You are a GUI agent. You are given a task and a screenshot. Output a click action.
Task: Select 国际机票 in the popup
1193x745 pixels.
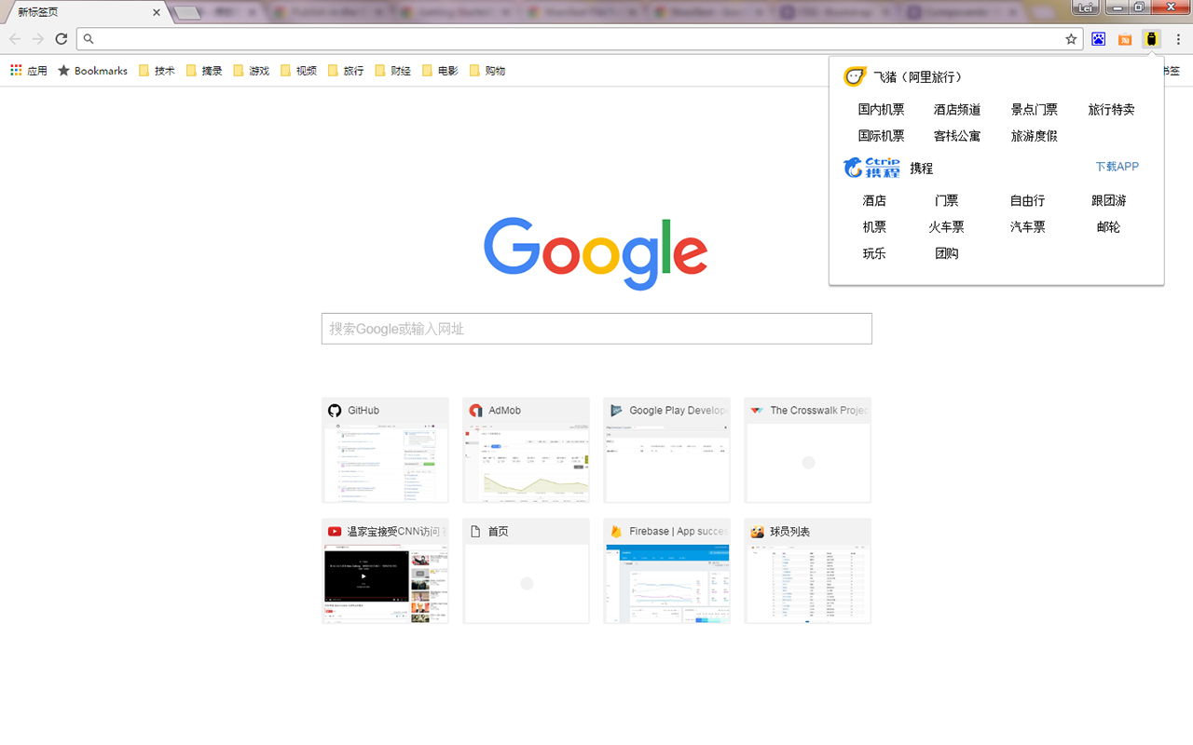882,136
